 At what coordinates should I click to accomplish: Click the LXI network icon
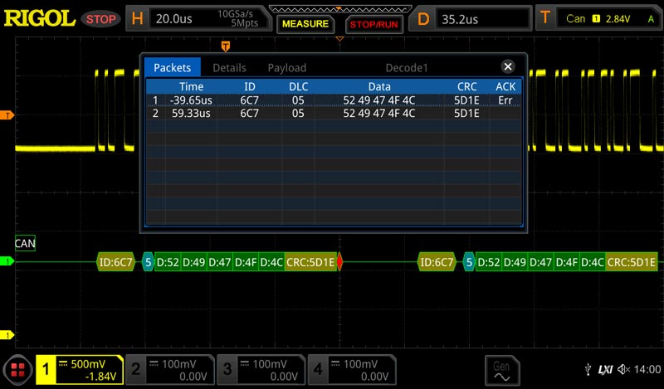604,369
